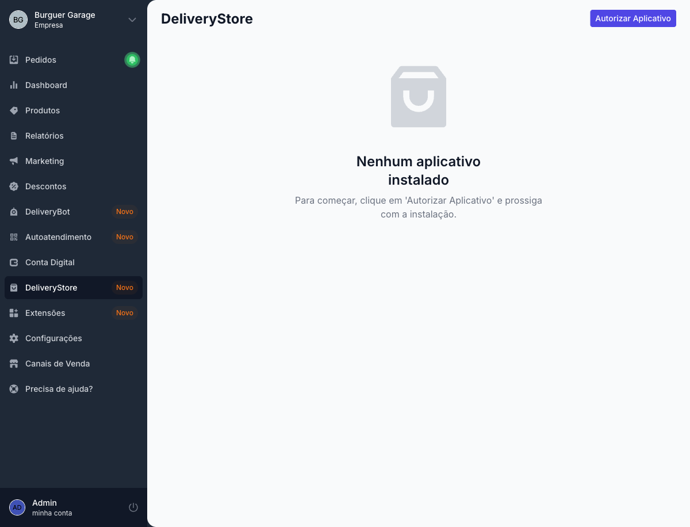Screen dimensions: 690x527
Task: Click the Configurações gear icon
Action: 14,338
